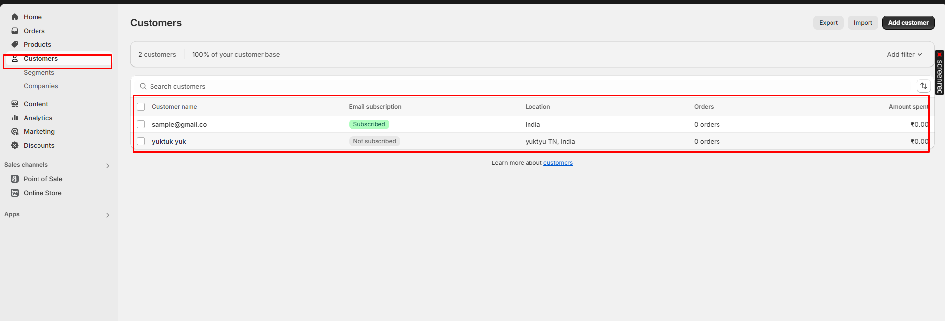Click the 100% of your customer base text

point(236,54)
